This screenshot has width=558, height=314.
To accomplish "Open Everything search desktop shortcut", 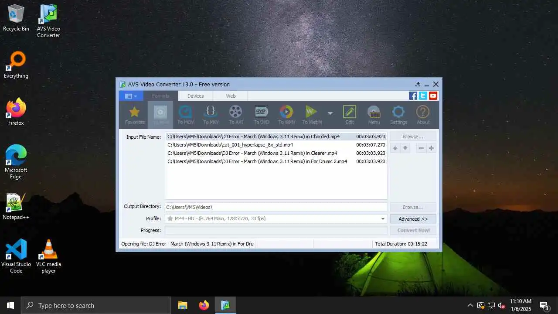I will click(x=16, y=65).
